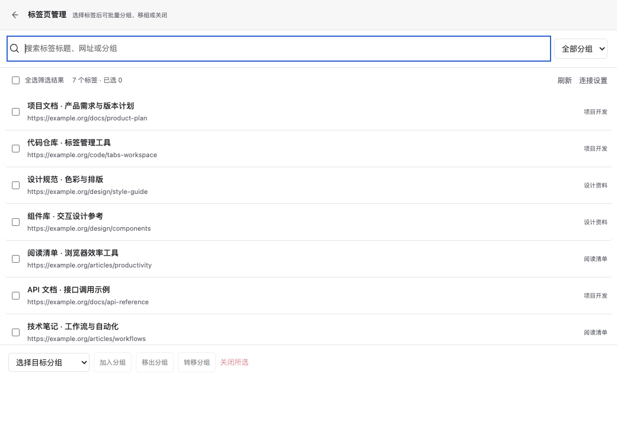Screen dimensions: 617x427
Task: Click the 关闭所选 button
Action: (x=234, y=362)
